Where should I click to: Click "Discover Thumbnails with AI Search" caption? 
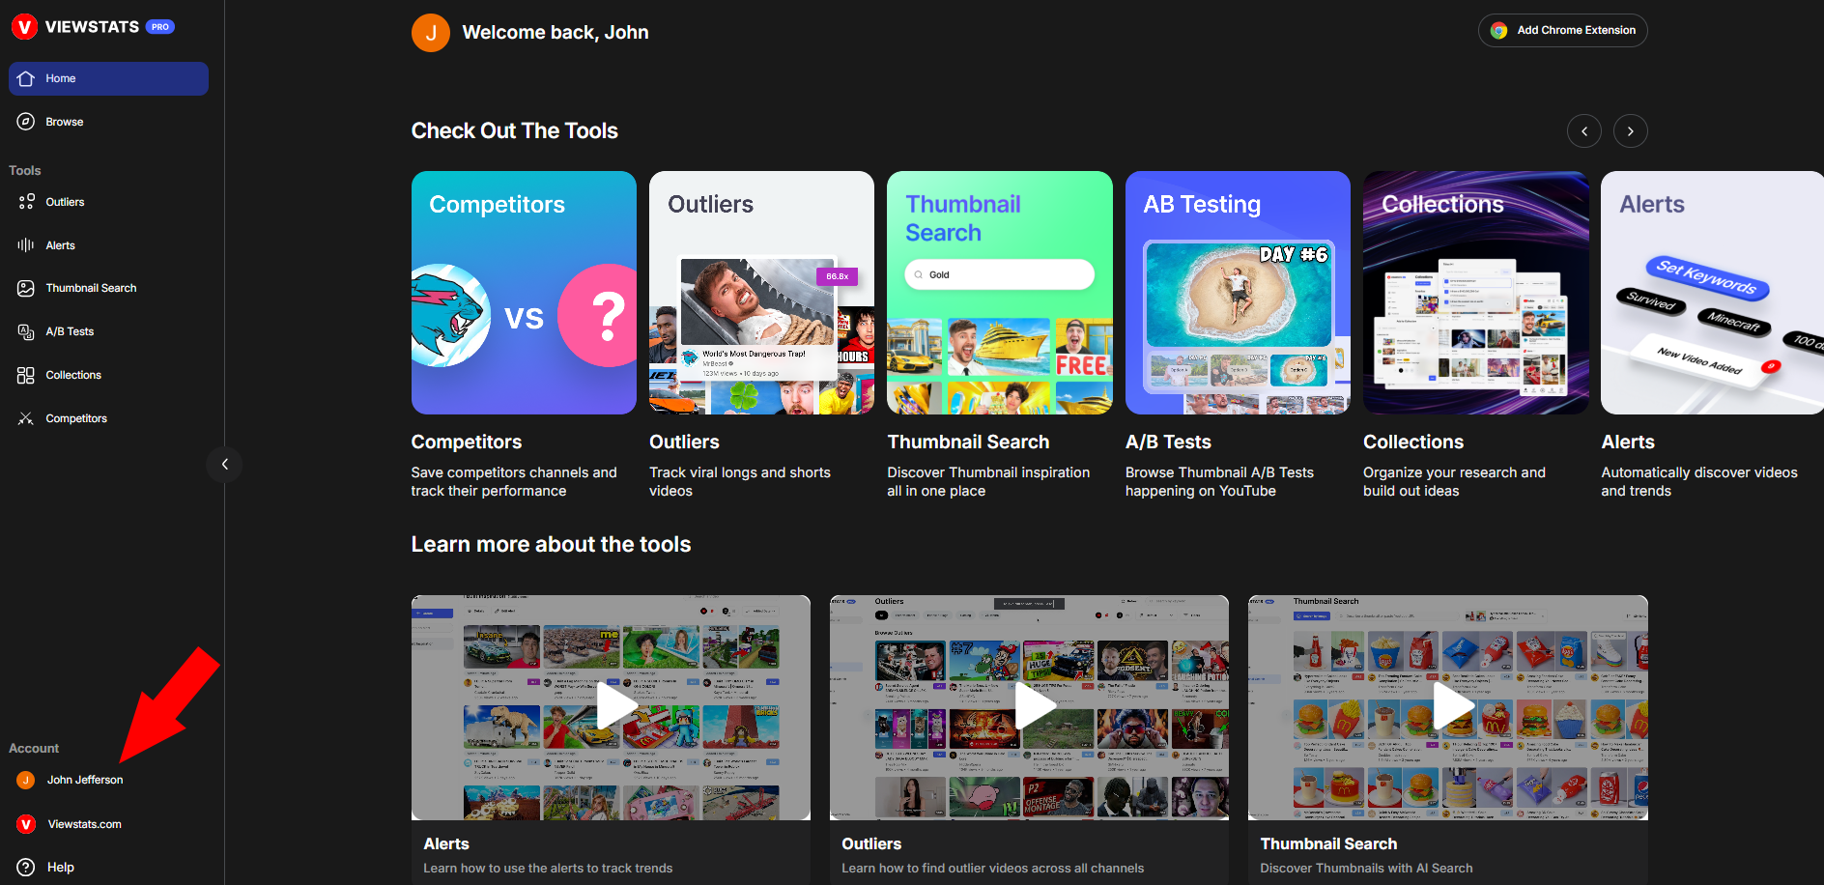point(1366,869)
